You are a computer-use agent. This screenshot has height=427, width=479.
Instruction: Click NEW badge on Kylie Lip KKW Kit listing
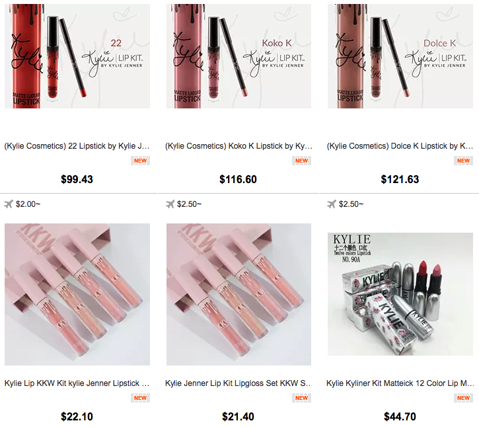[x=140, y=398]
